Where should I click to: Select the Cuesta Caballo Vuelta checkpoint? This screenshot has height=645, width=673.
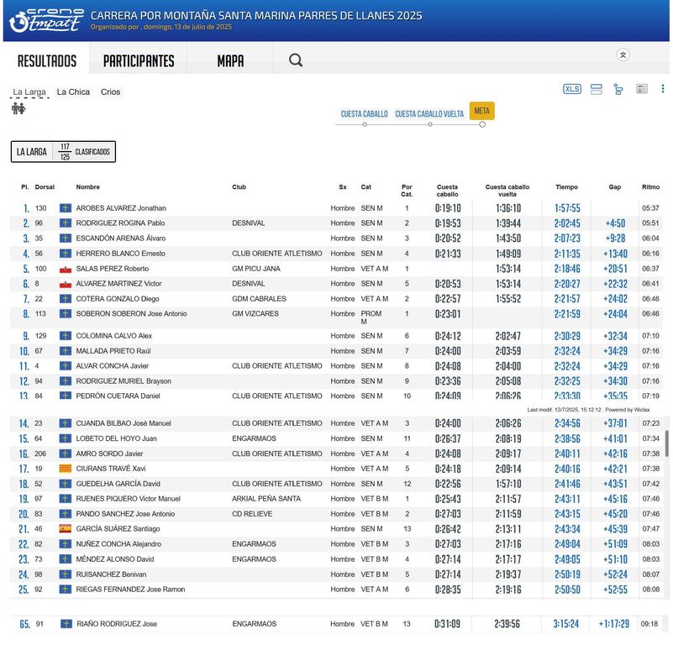pos(429,114)
